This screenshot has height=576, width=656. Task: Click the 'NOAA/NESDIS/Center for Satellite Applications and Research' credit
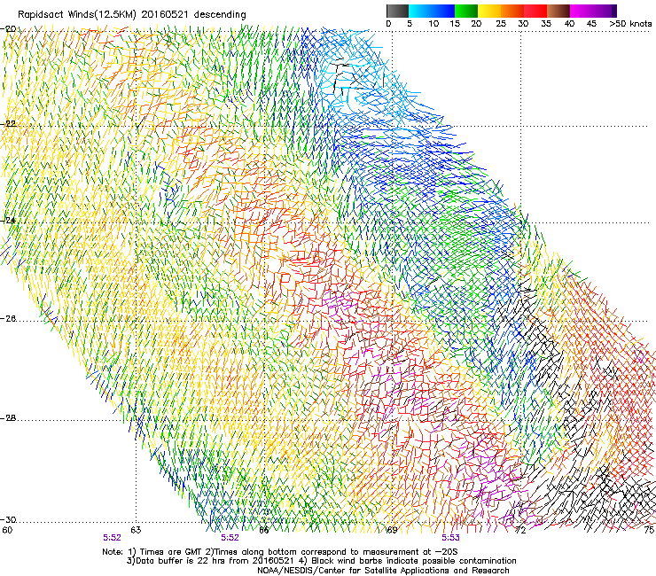pyautogui.click(x=383, y=571)
